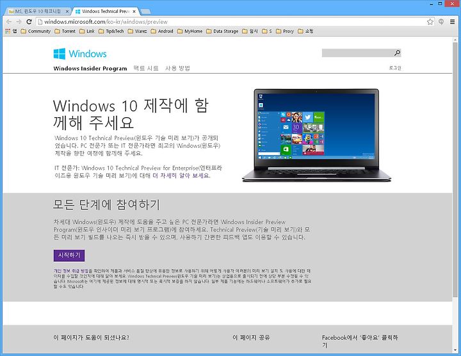Viewport: 461px width, 356px height.
Task: Click the '이 페이지 공유' text
Action: click(251, 337)
